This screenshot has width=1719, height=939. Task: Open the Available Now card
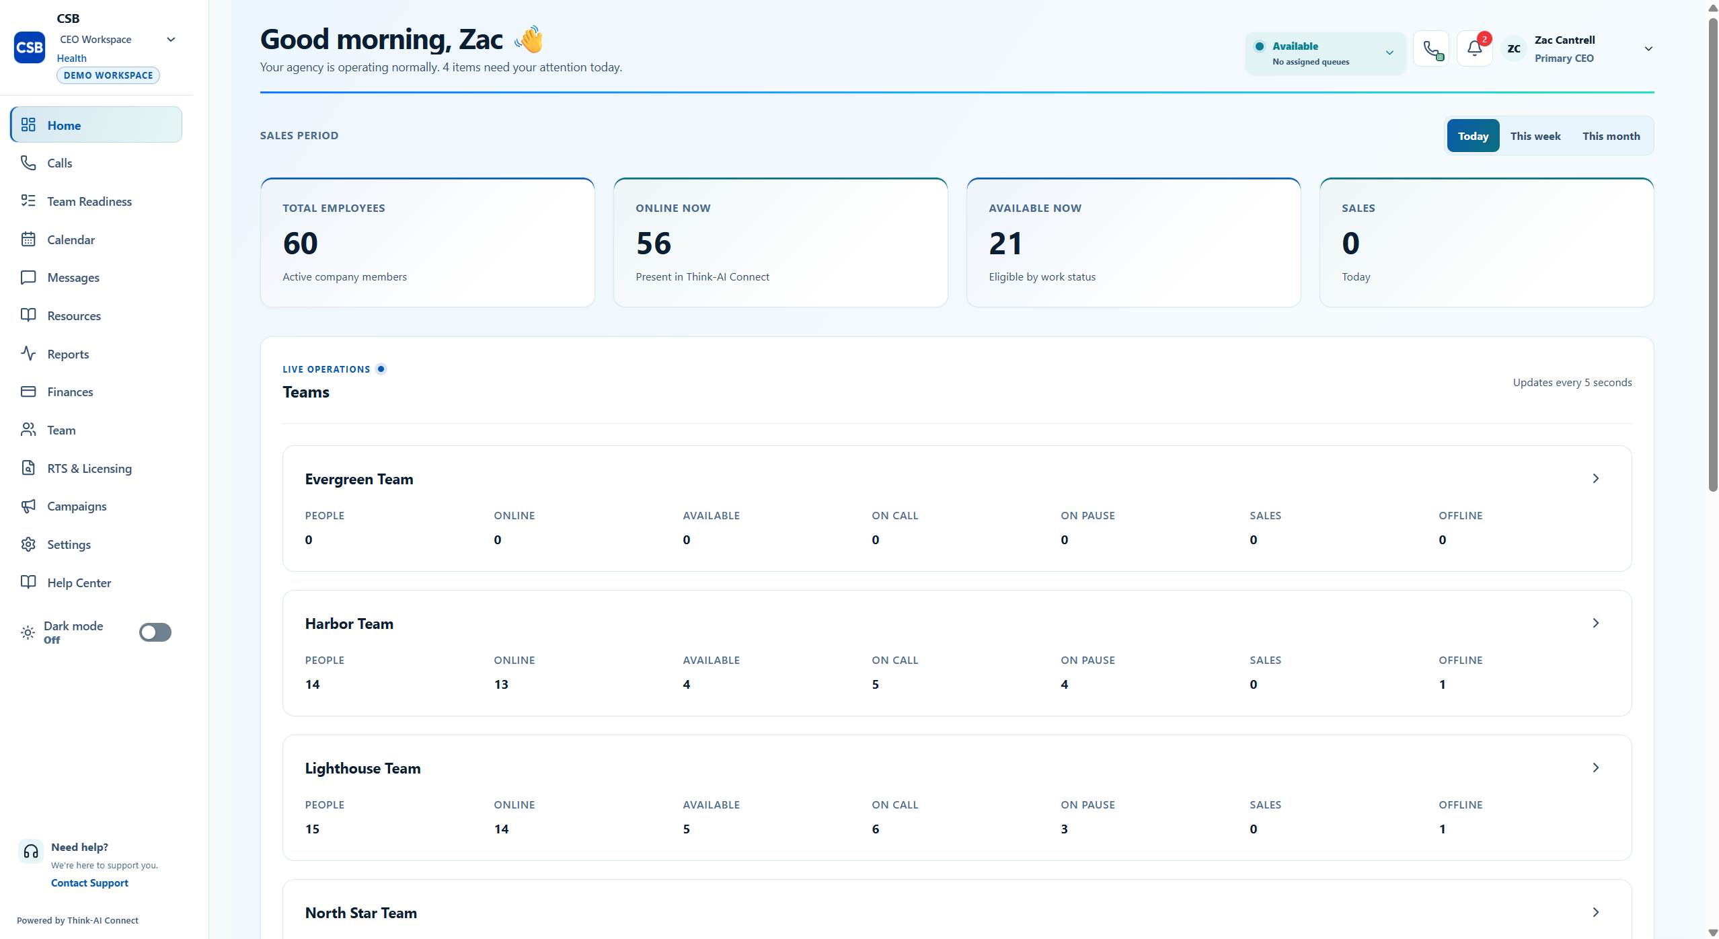[1134, 243]
